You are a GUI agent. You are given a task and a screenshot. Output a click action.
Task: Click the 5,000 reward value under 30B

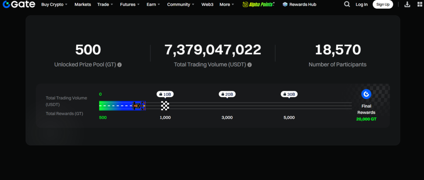[x=289, y=118]
